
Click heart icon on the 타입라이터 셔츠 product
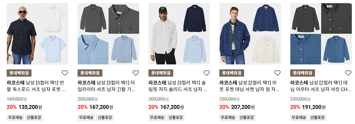pos(136,73)
